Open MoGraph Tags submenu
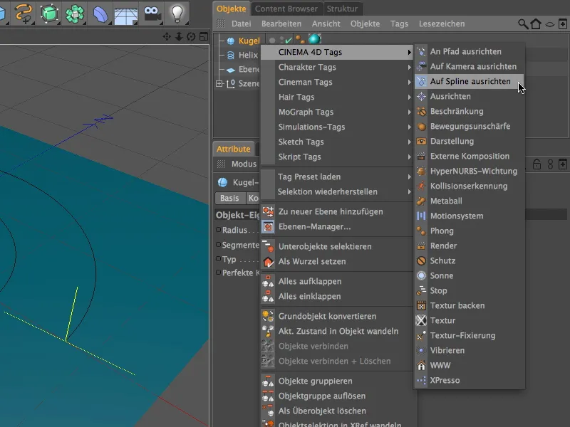570x427 pixels. [336, 112]
